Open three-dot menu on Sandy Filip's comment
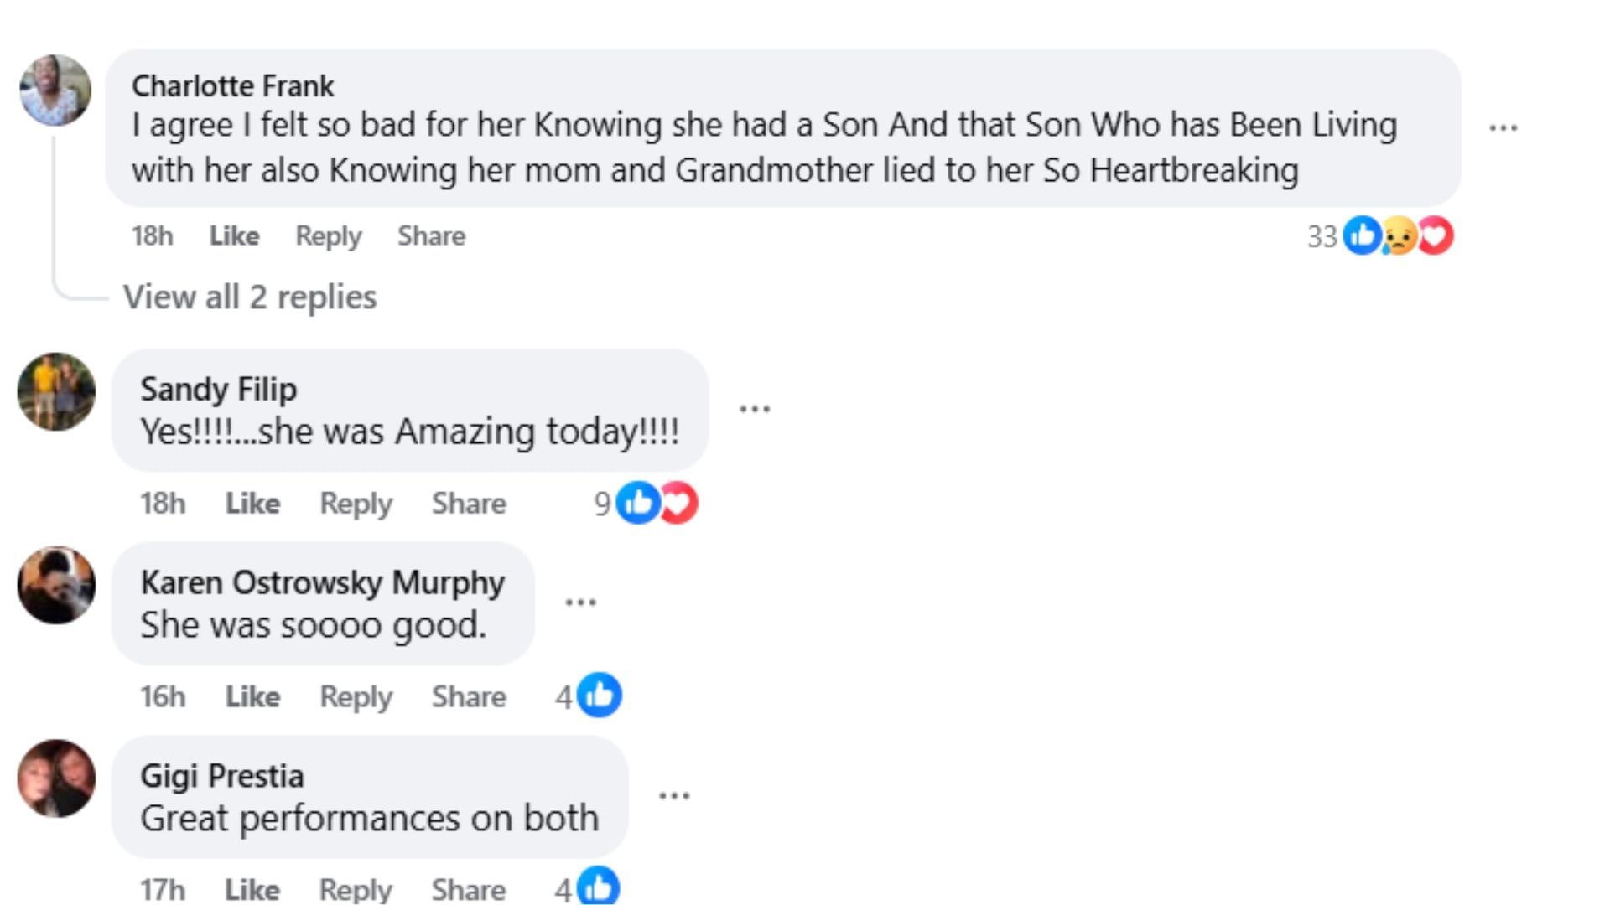 755,409
